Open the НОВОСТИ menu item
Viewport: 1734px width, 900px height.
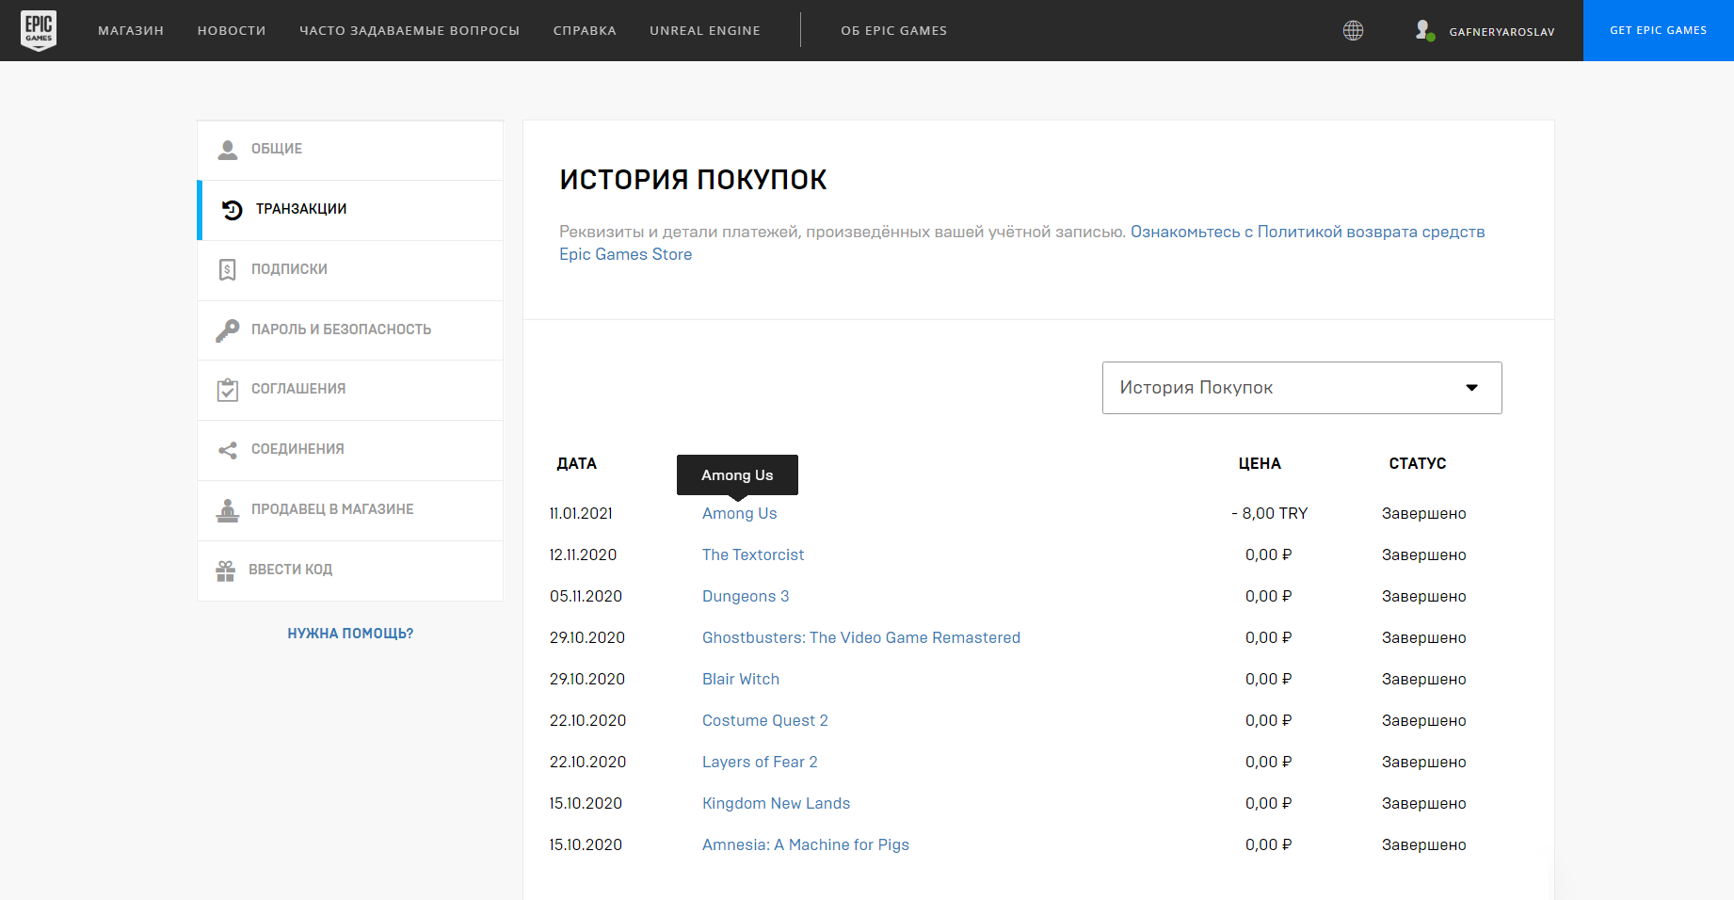[232, 30]
